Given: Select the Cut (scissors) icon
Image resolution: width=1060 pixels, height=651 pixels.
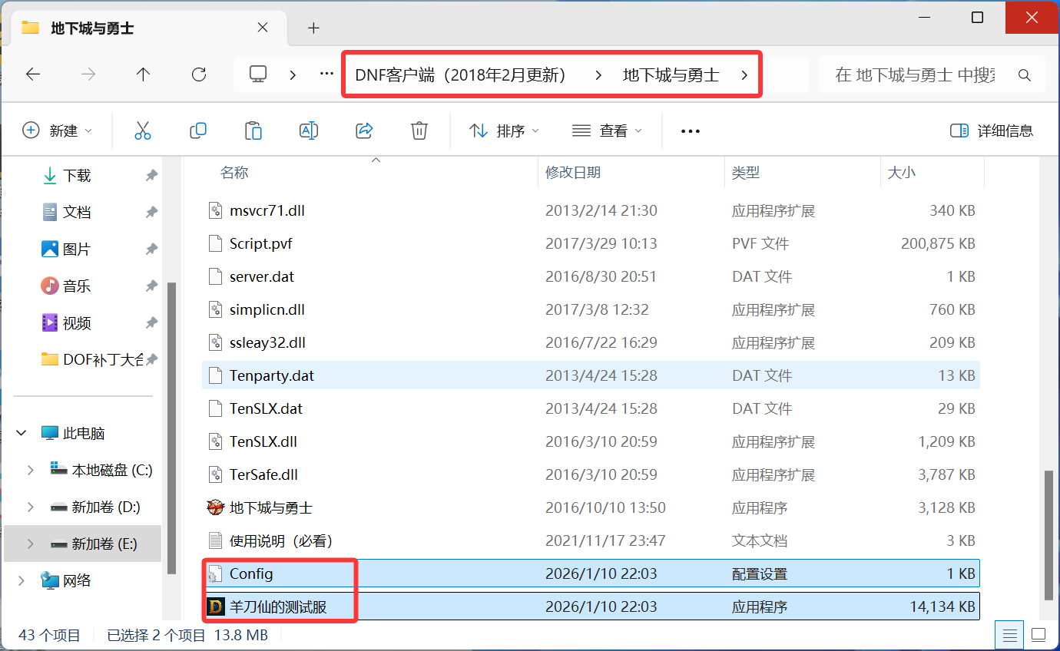Looking at the screenshot, I should 143,131.
